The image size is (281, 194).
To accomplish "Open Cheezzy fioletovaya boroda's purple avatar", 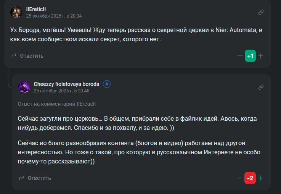I will (24, 87).
